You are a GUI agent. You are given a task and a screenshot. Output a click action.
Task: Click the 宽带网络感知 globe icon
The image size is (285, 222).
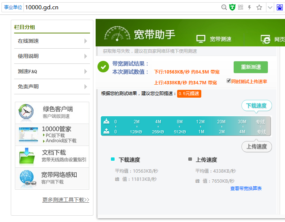(x=27, y=178)
